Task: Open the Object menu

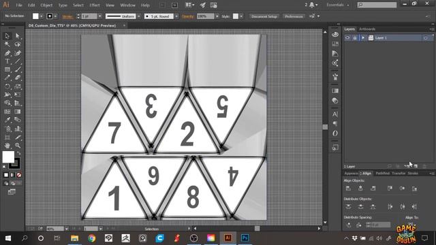Action: click(46, 5)
